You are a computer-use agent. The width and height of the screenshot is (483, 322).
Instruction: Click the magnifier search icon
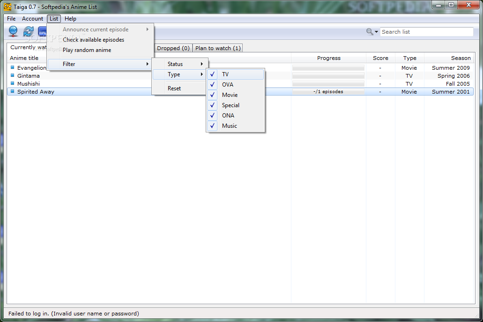(x=370, y=31)
